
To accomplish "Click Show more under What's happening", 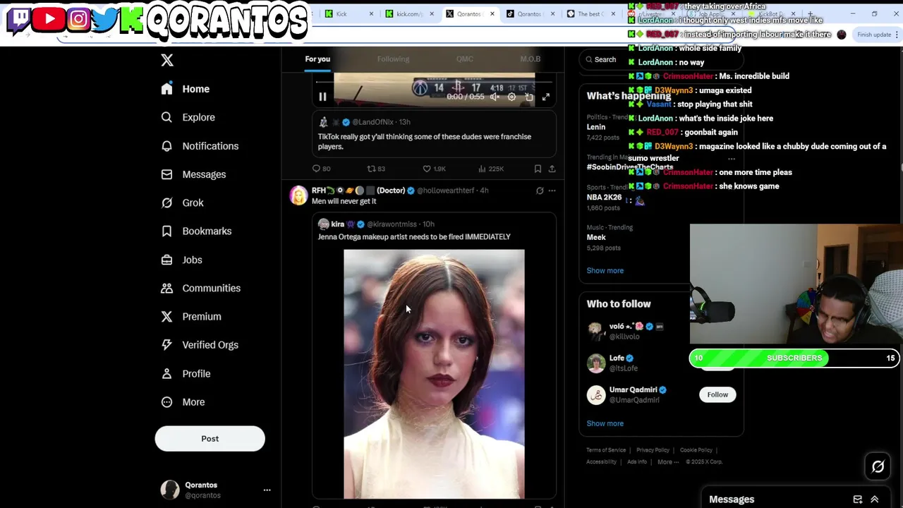I will click(605, 270).
